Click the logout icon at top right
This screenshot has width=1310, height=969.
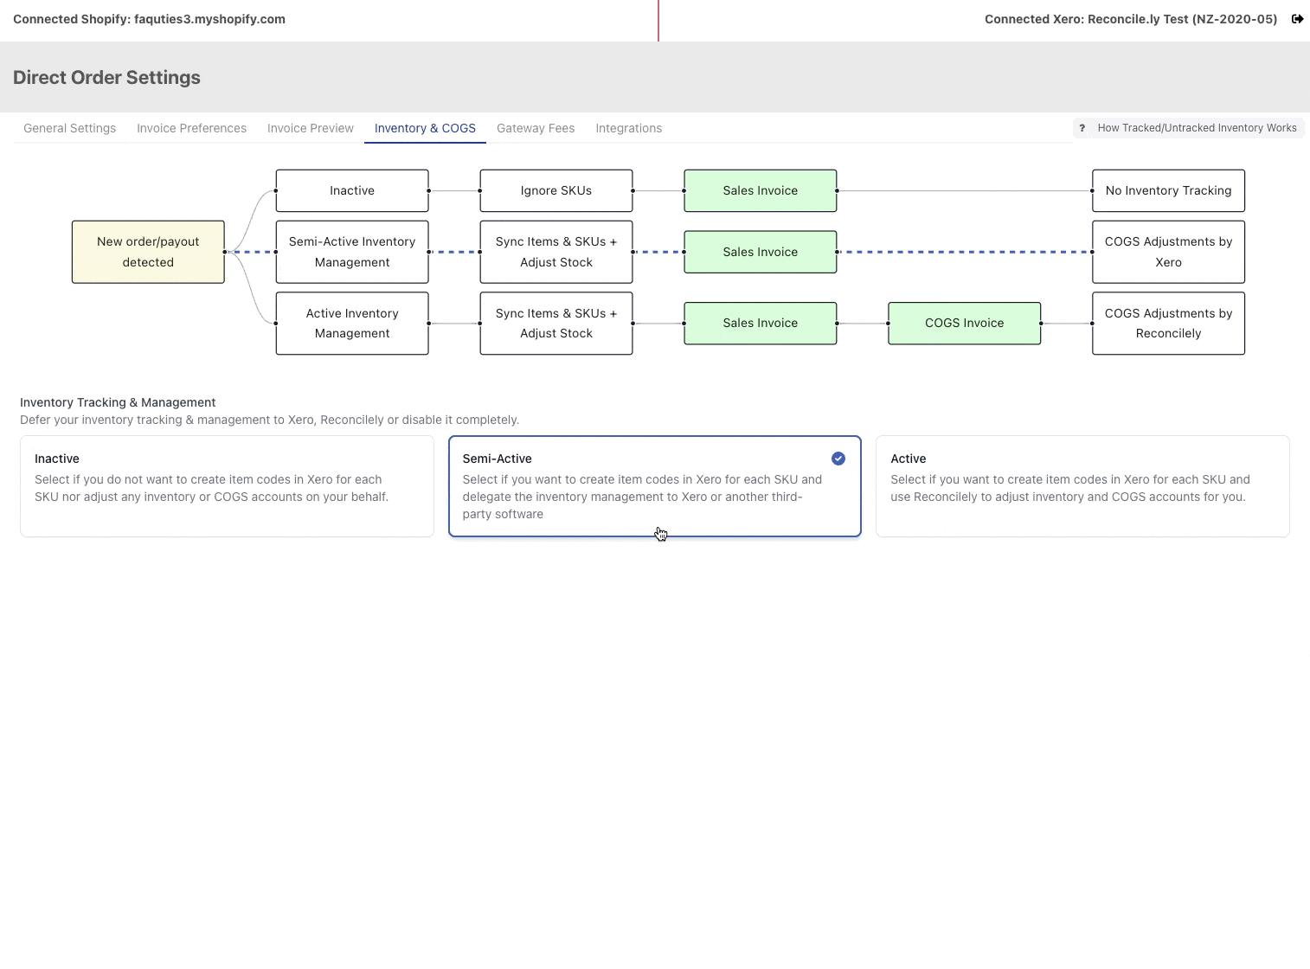coord(1297,18)
